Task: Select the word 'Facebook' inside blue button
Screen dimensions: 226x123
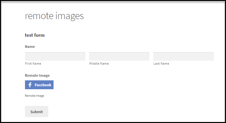Action: point(43,85)
